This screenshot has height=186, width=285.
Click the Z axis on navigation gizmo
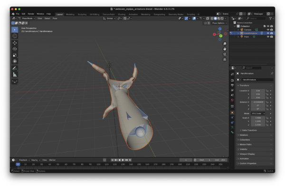[x=220, y=29]
